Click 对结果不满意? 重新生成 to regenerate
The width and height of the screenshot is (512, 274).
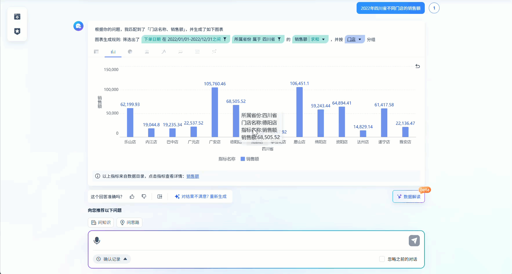tap(201, 197)
